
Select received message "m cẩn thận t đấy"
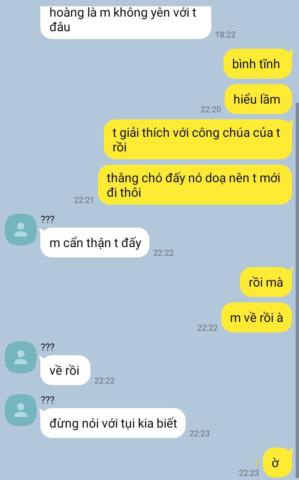point(95,243)
